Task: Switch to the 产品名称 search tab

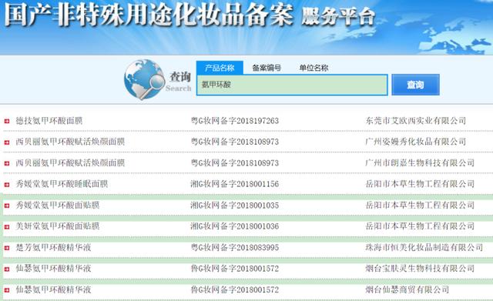Action: tap(220, 68)
